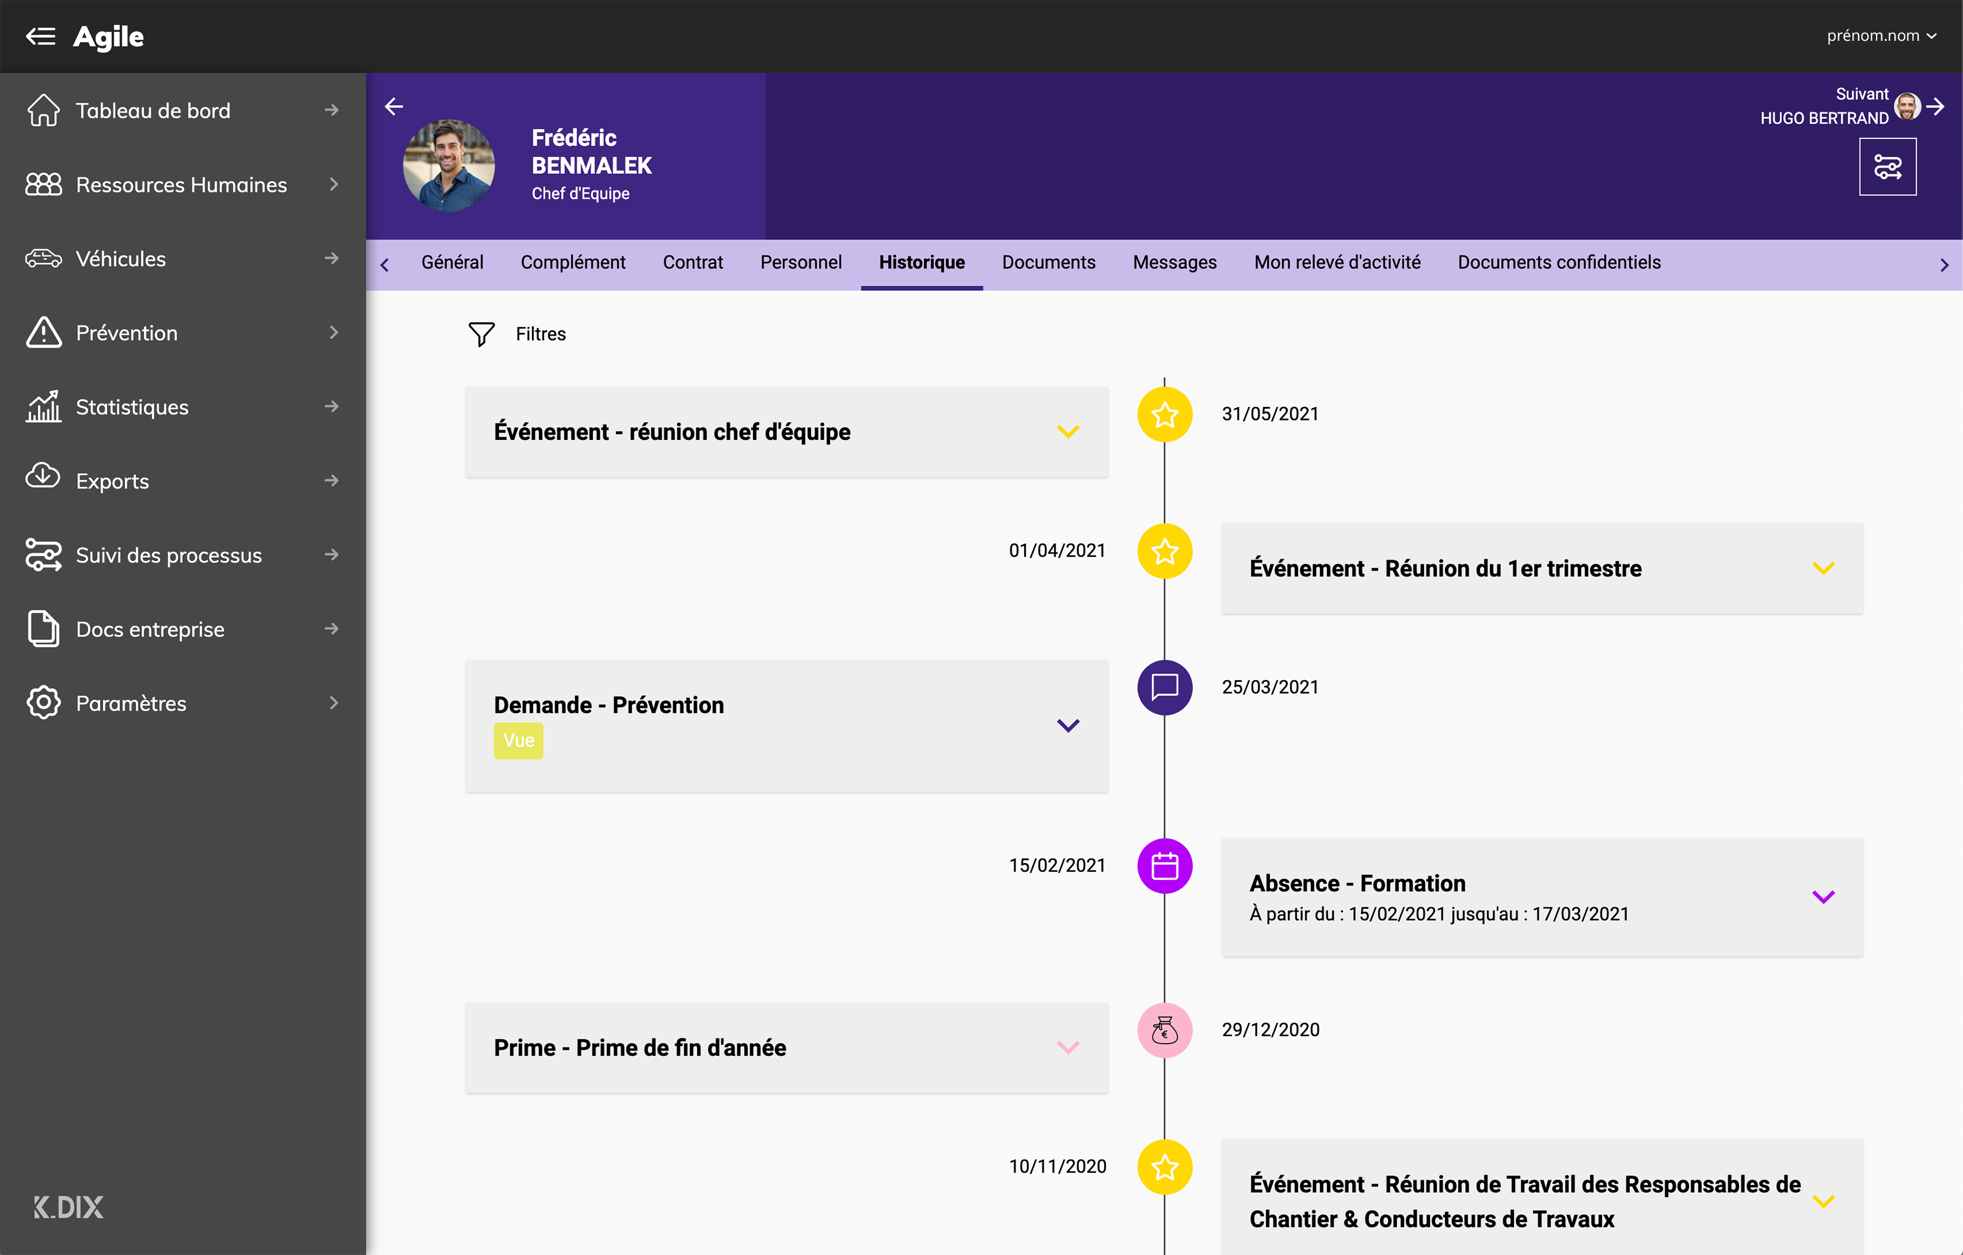Image resolution: width=1963 pixels, height=1255 pixels.
Task: Click the Filtres funnel icon
Action: point(481,334)
